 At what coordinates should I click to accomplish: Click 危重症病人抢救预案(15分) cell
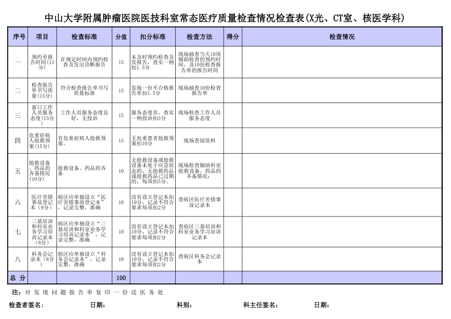[42, 141]
